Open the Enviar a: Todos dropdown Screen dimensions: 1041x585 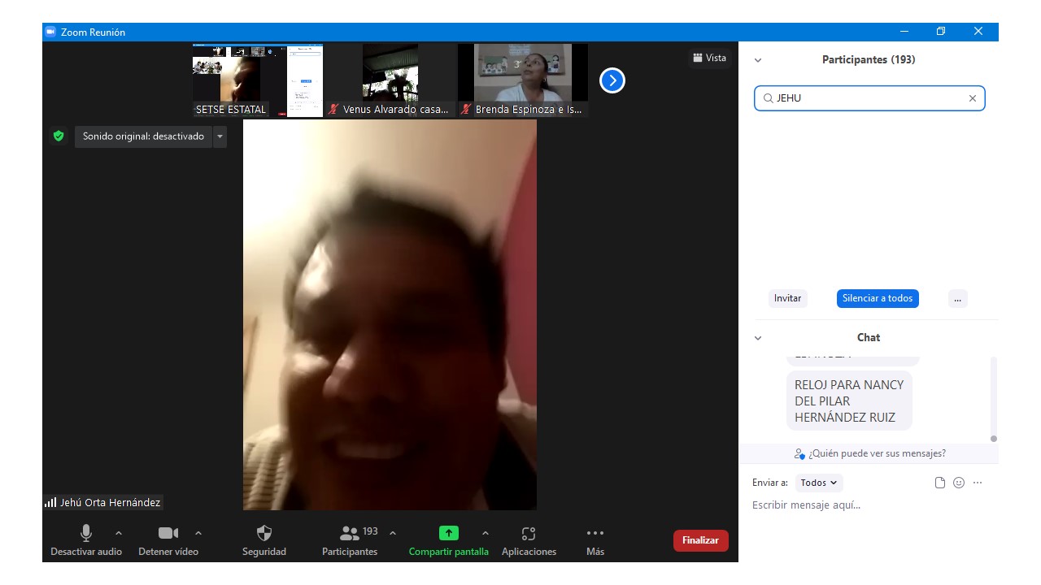coord(819,483)
